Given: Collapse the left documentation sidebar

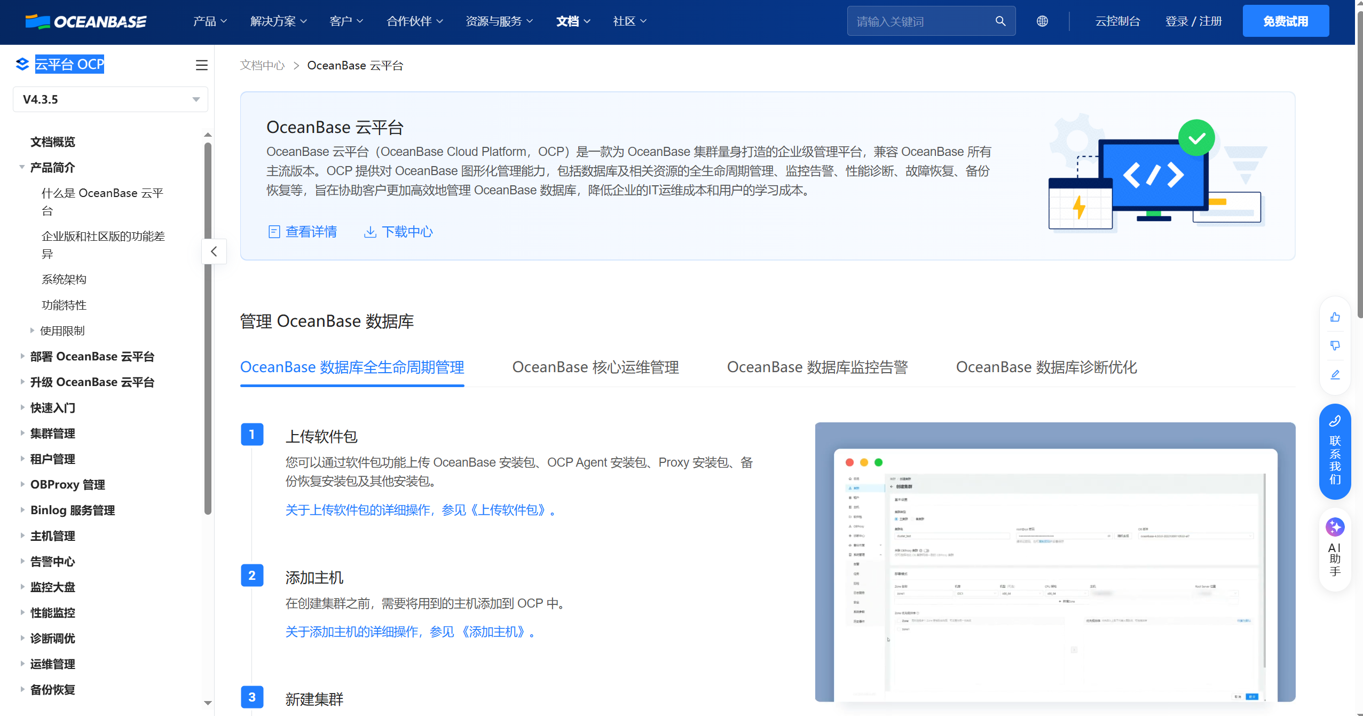Looking at the screenshot, I should pos(214,251).
